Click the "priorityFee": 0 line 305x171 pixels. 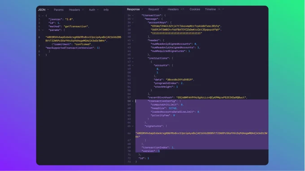point(163,115)
